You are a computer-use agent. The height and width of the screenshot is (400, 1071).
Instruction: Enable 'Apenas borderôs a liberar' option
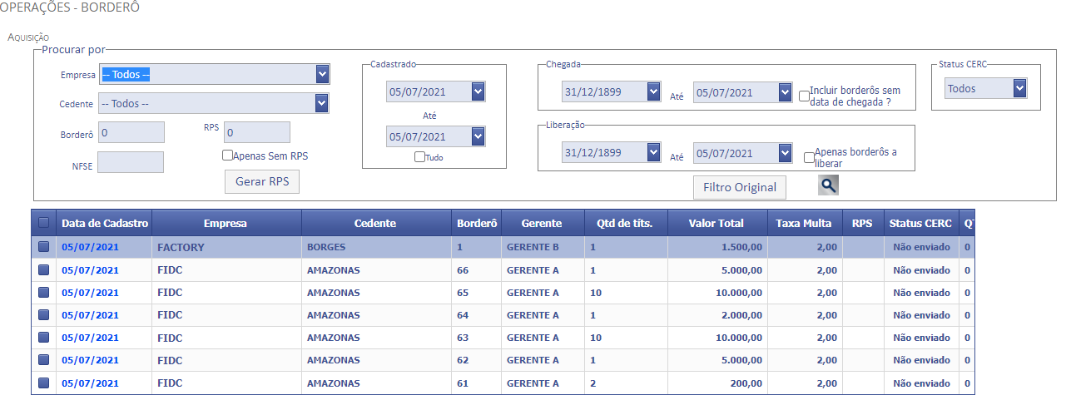[x=809, y=157]
